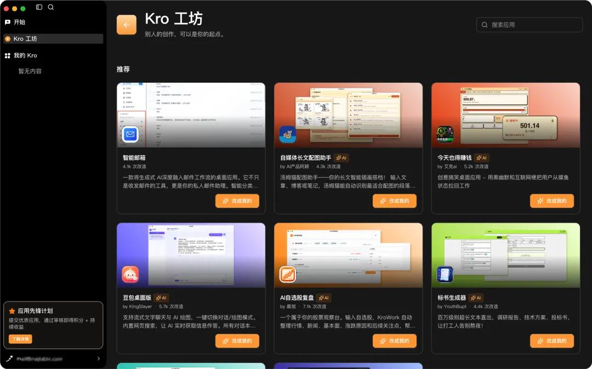Remix AI自选股复盘 with 改成我的

(395, 341)
